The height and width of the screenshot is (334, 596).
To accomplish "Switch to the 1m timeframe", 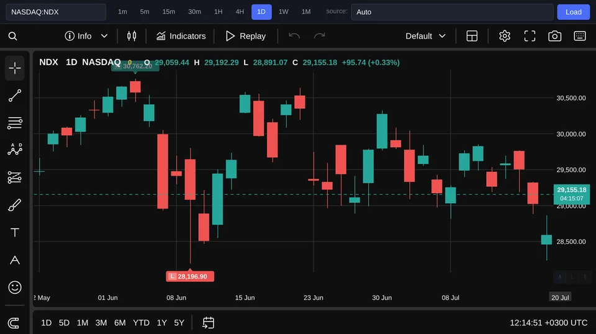I will pos(122,12).
